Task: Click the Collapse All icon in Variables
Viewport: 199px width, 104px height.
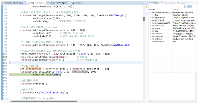Action: (191, 7)
